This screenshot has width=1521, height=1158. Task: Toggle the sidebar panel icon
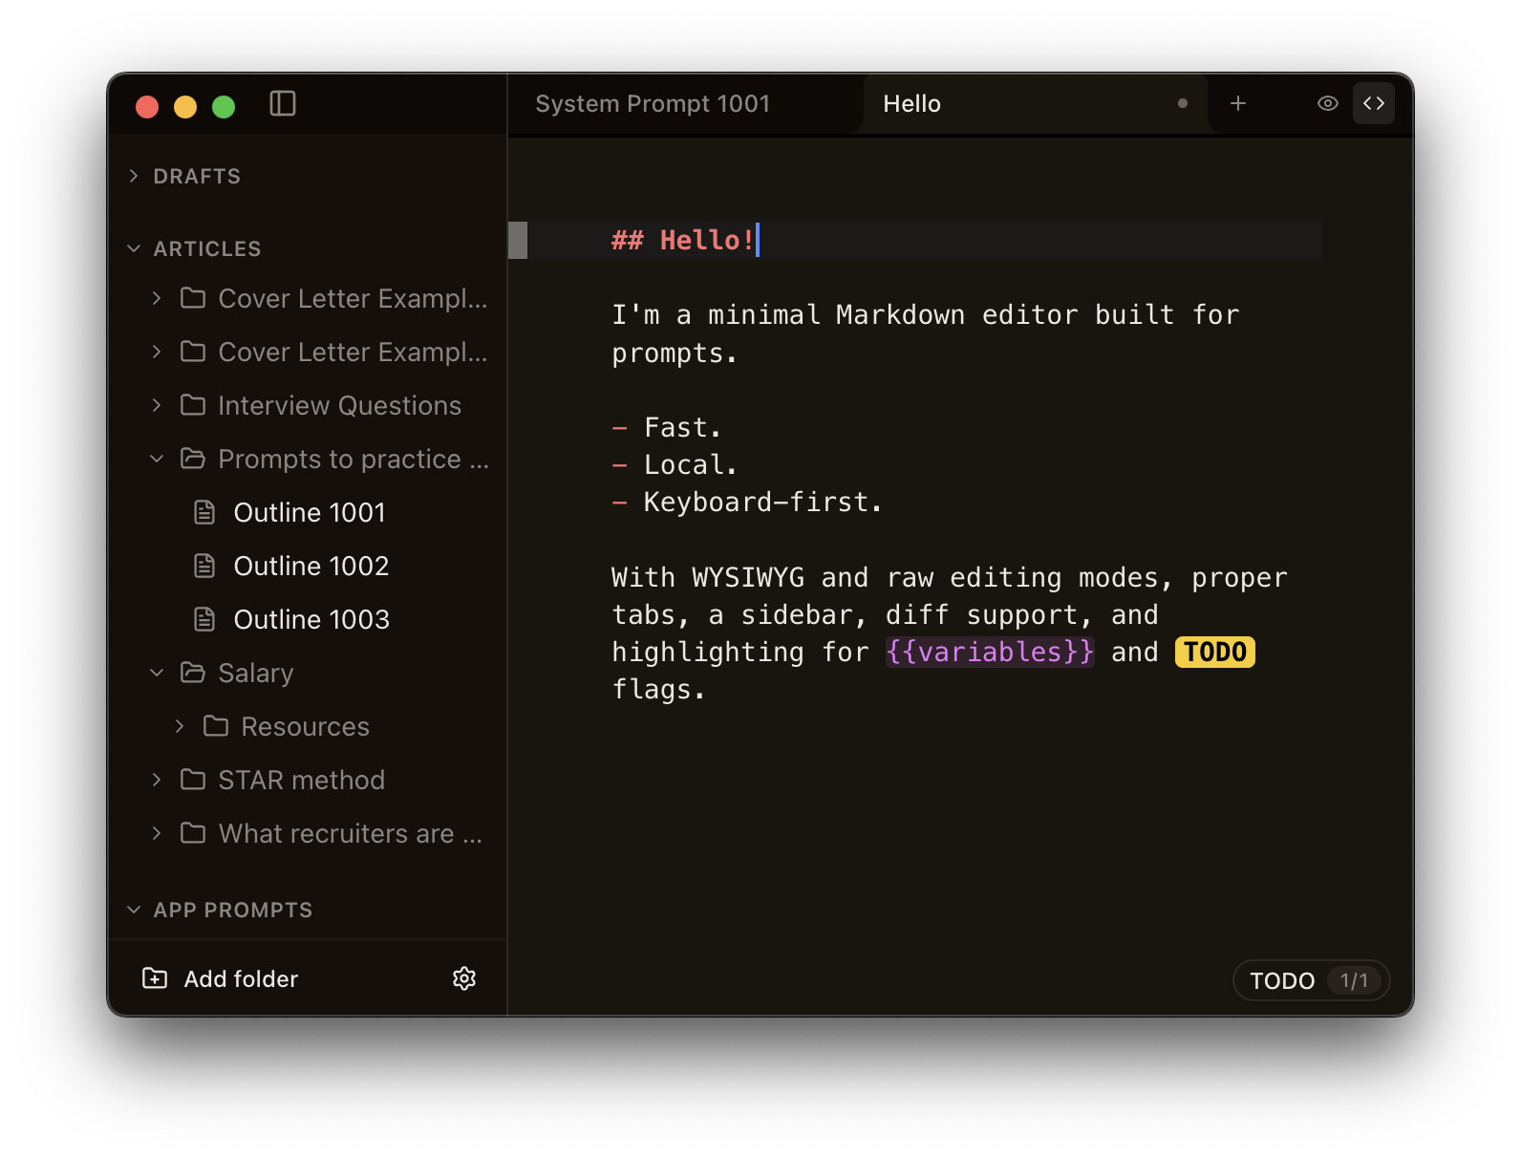(x=283, y=103)
